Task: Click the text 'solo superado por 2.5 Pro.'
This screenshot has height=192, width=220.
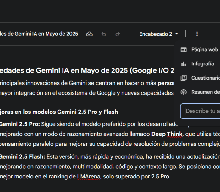Action: click(x=137, y=177)
